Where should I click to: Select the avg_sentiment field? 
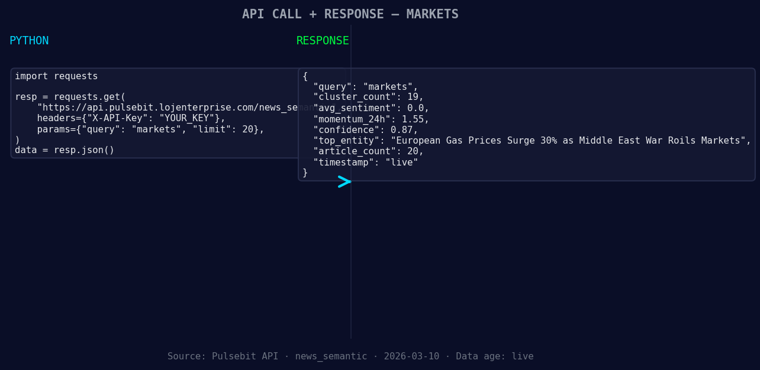click(355, 108)
